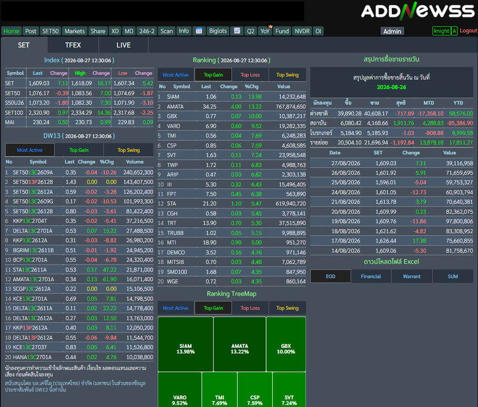Select the AMATA 13.22% treemap tile
Image resolution: width=478 pixels, height=407 pixels.
(x=240, y=344)
